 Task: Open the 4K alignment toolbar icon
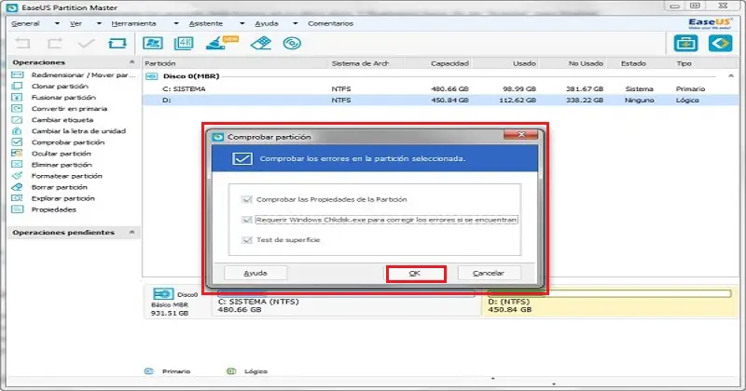tap(184, 43)
